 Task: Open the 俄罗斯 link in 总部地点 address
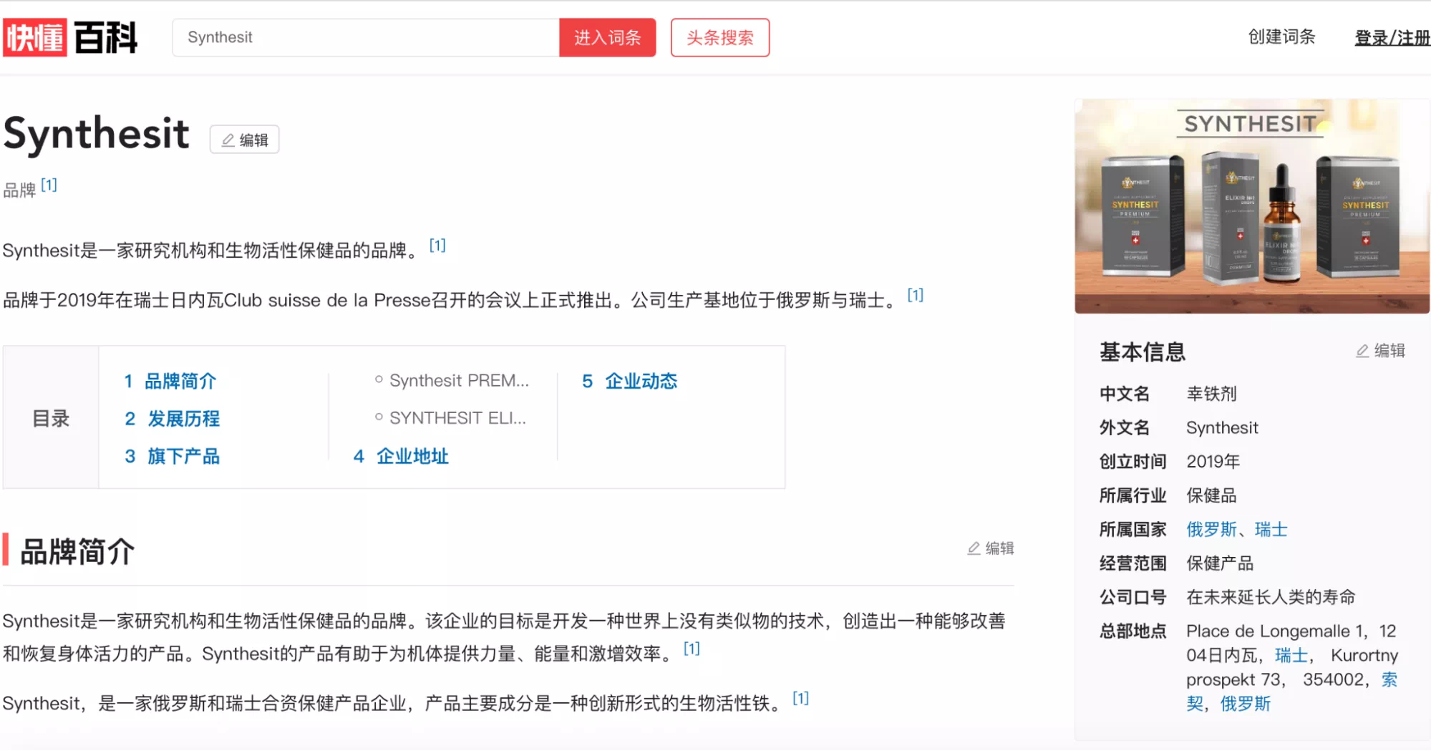1246,704
